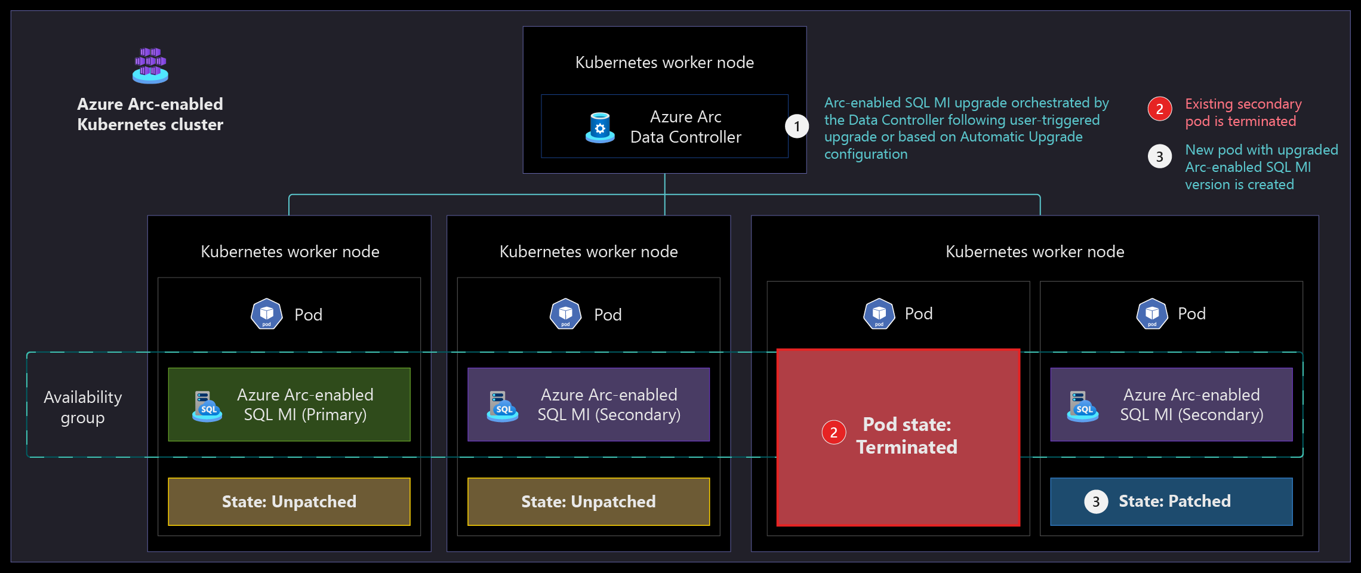
Task: Click the SQL icon in the Patched pod's Secondary box
Action: 1083,406
